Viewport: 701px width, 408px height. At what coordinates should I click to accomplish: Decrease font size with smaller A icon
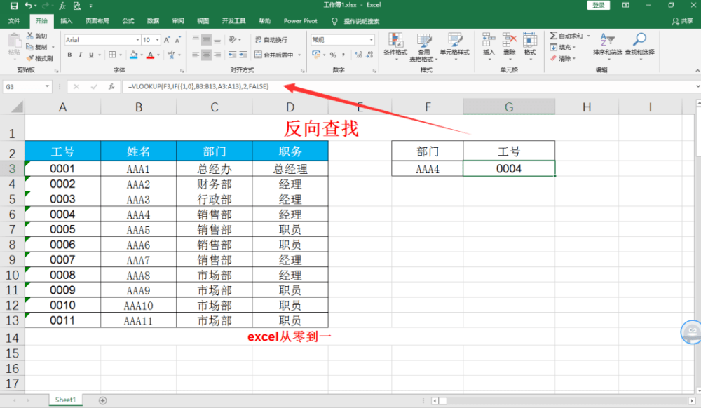(x=177, y=40)
